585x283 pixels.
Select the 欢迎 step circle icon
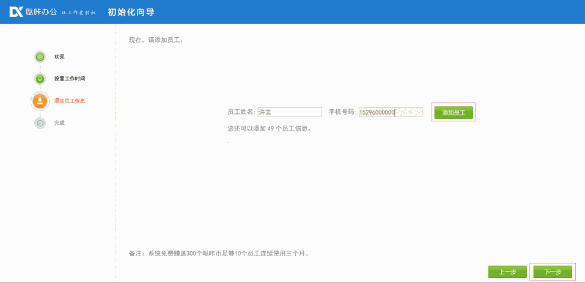click(x=40, y=57)
